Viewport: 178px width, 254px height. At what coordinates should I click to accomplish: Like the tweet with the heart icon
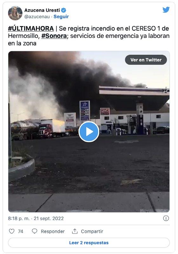[11, 231]
